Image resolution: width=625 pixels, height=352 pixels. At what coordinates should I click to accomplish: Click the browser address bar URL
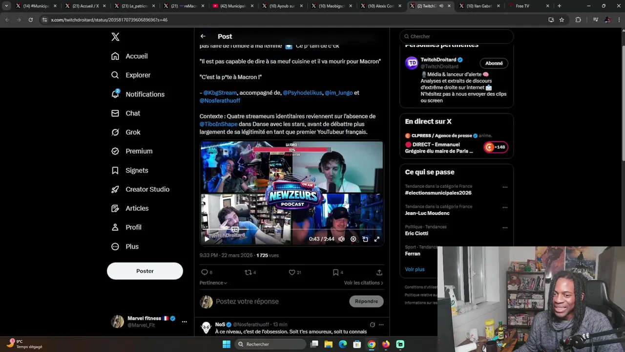pos(109,20)
